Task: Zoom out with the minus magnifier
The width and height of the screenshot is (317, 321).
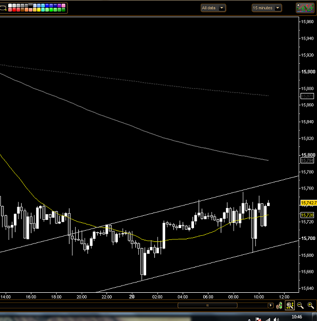Action: pos(300,306)
